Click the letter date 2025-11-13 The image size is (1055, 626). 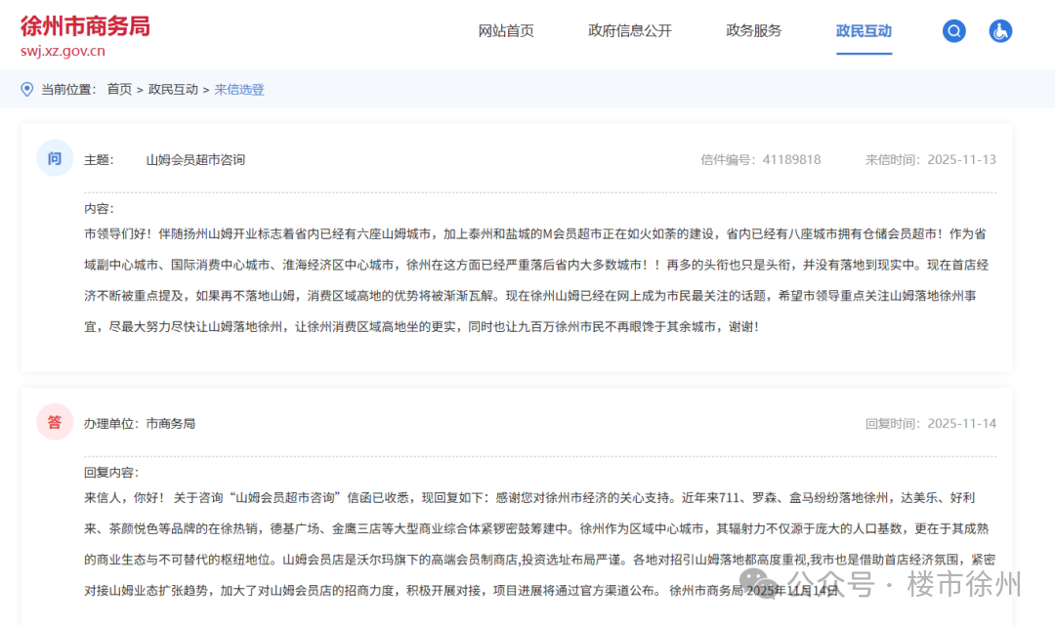(x=961, y=160)
